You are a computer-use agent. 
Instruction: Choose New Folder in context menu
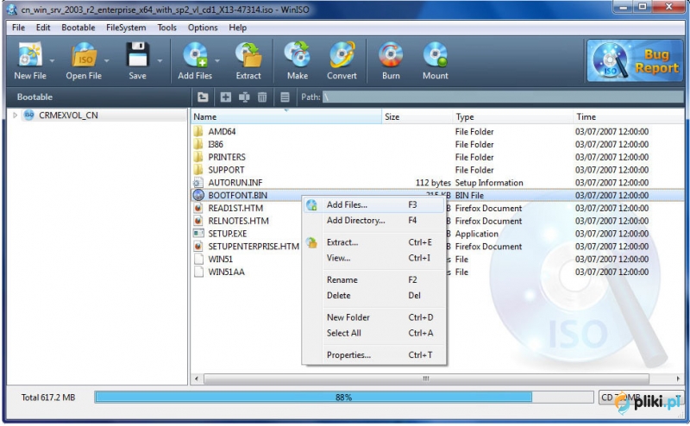click(373, 317)
